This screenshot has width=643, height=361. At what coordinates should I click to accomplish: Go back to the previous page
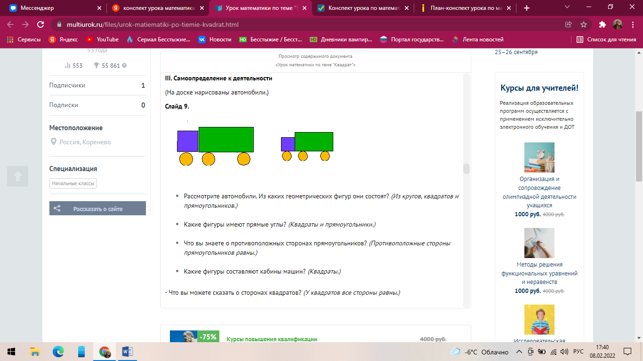10,24
